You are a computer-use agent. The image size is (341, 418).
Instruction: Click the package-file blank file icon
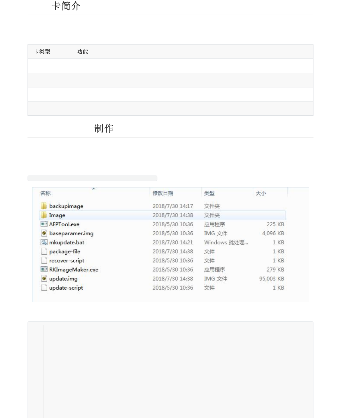point(44,251)
